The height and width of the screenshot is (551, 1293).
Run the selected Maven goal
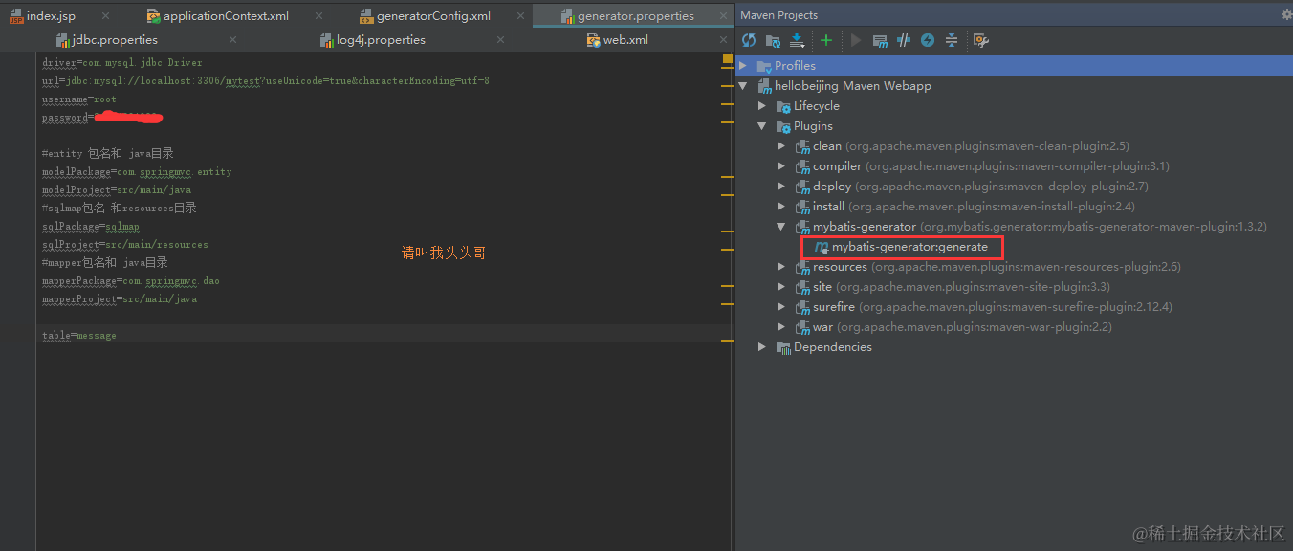(854, 40)
